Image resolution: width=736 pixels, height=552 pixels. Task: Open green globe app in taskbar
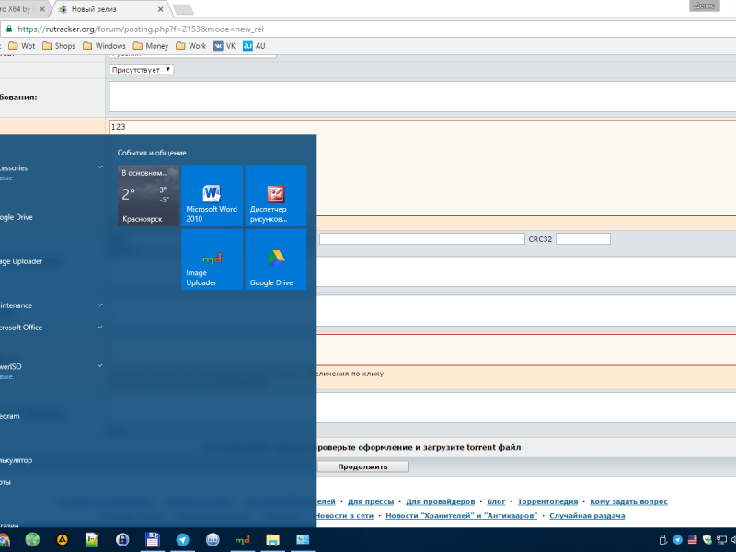tap(32, 540)
